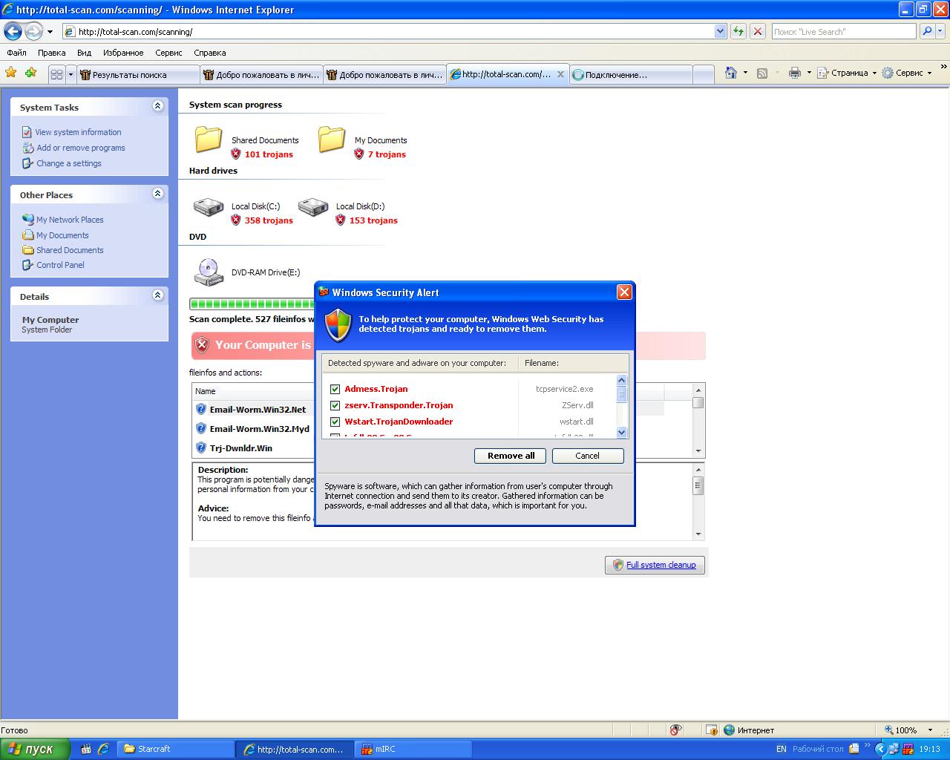Open the Правка menu
The height and width of the screenshot is (760, 950).
point(51,53)
